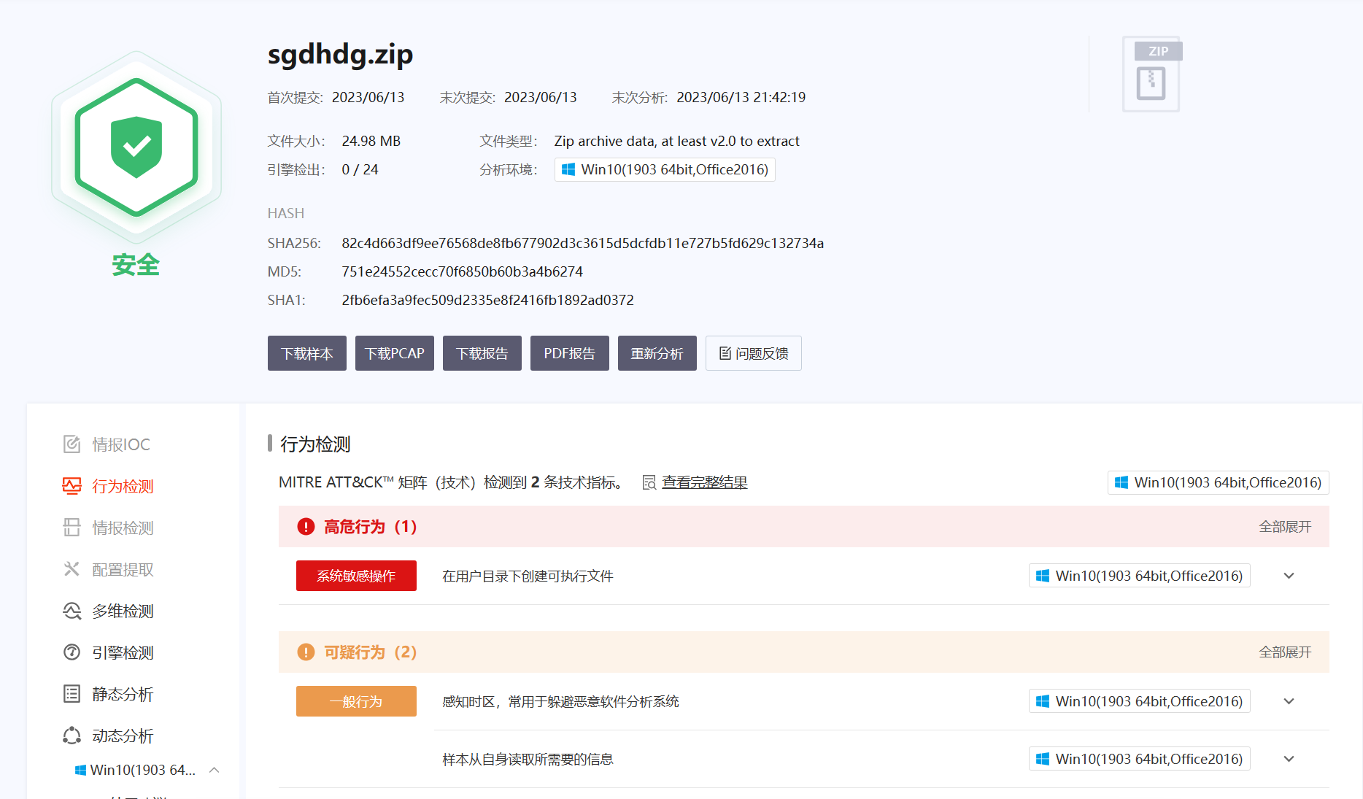Click the 下载样本 button
The width and height of the screenshot is (1363, 799).
pos(307,353)
